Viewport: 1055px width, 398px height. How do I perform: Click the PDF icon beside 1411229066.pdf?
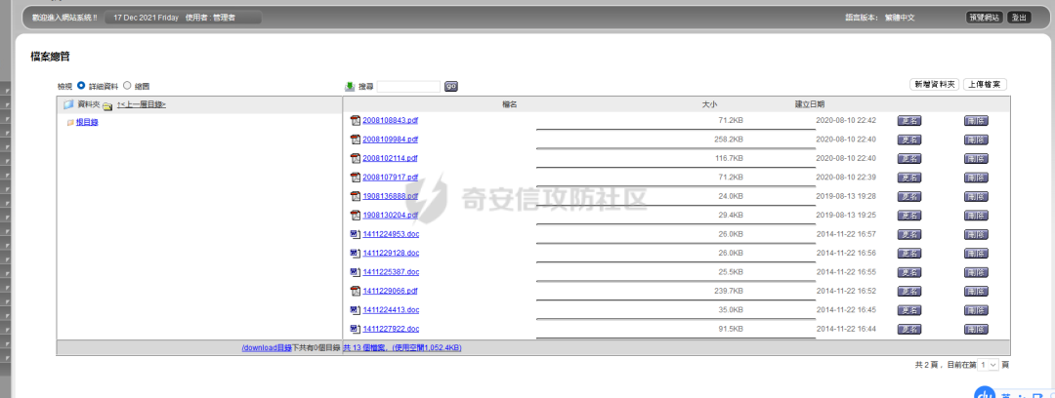[356, 291]
